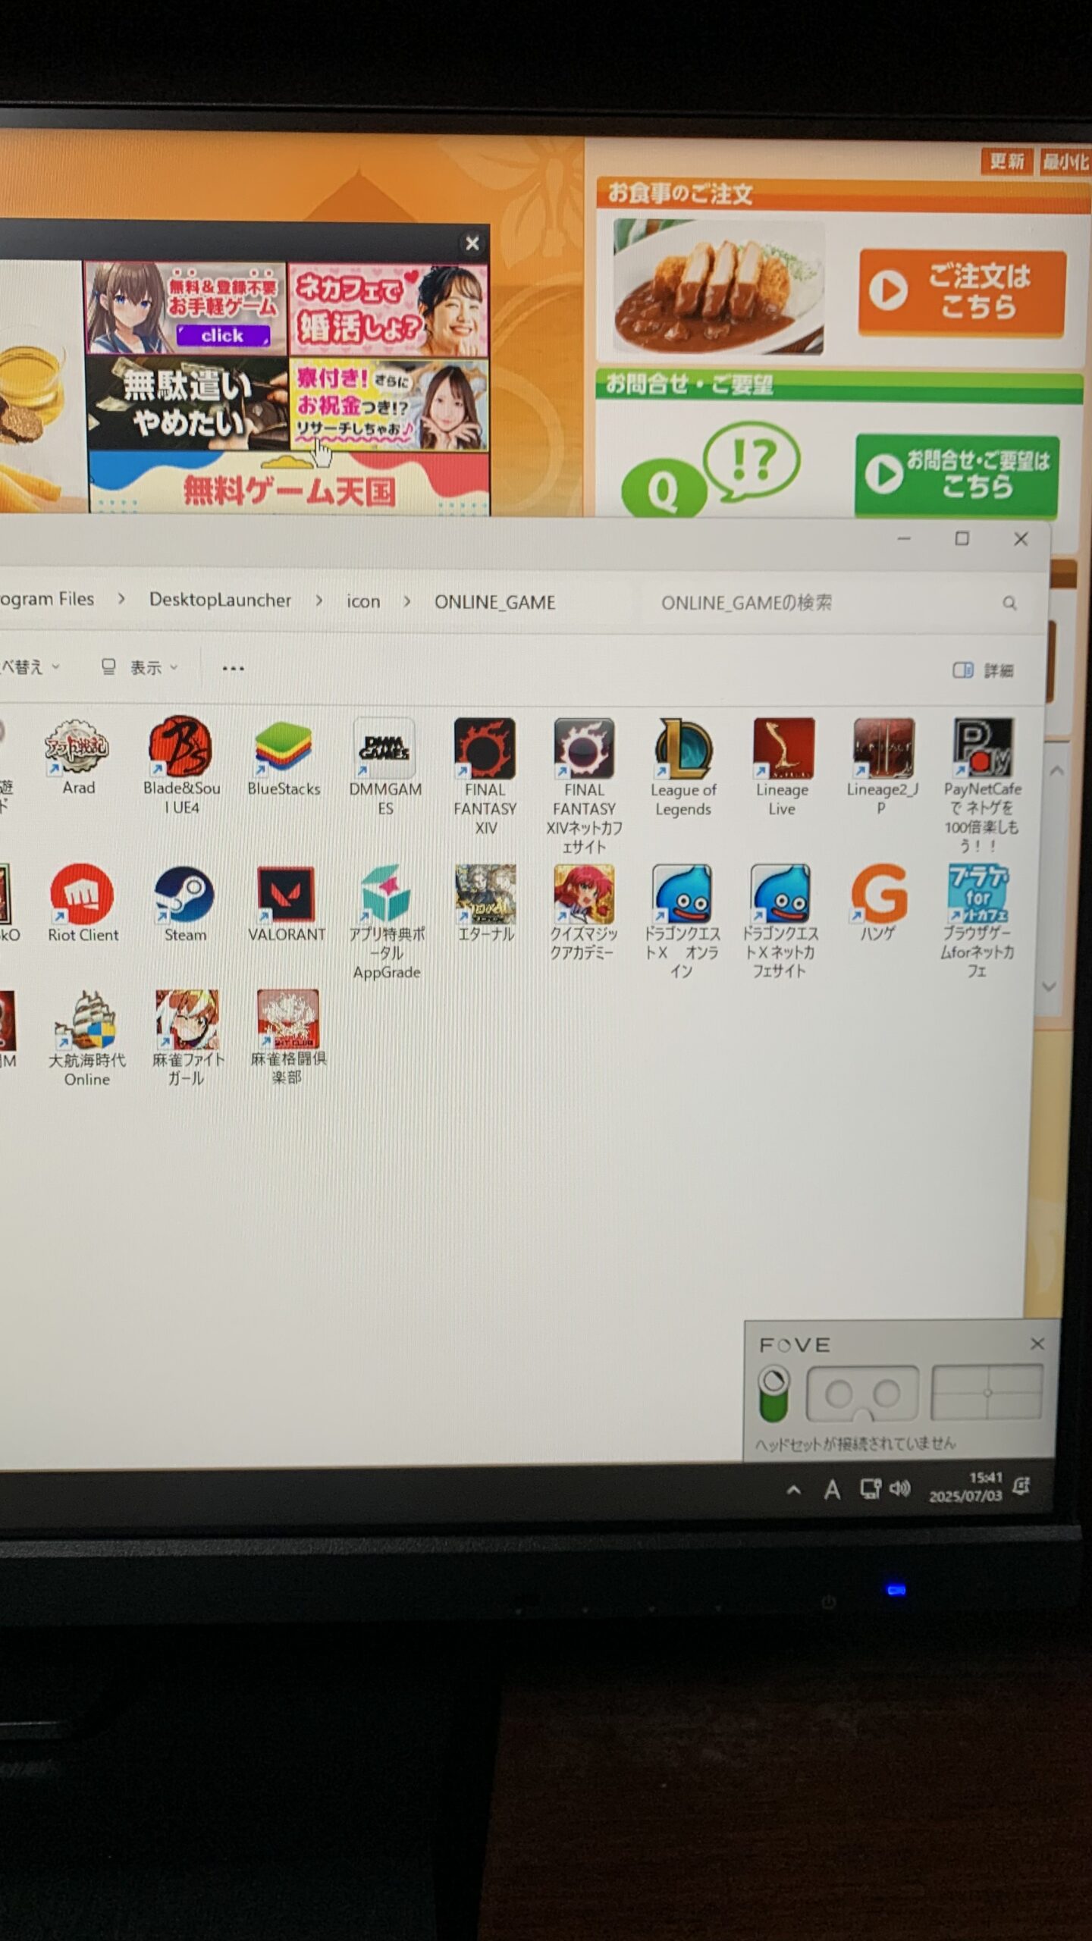
Task: Show hidden tray icons chevron
Action: click(x=793, y=1490)
